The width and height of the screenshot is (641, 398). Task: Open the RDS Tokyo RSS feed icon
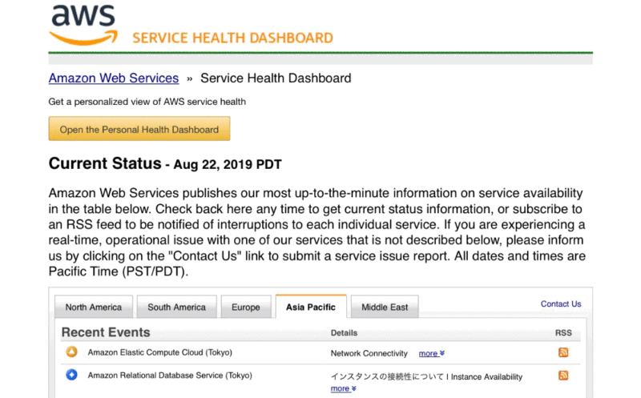(x=563, y=375)
